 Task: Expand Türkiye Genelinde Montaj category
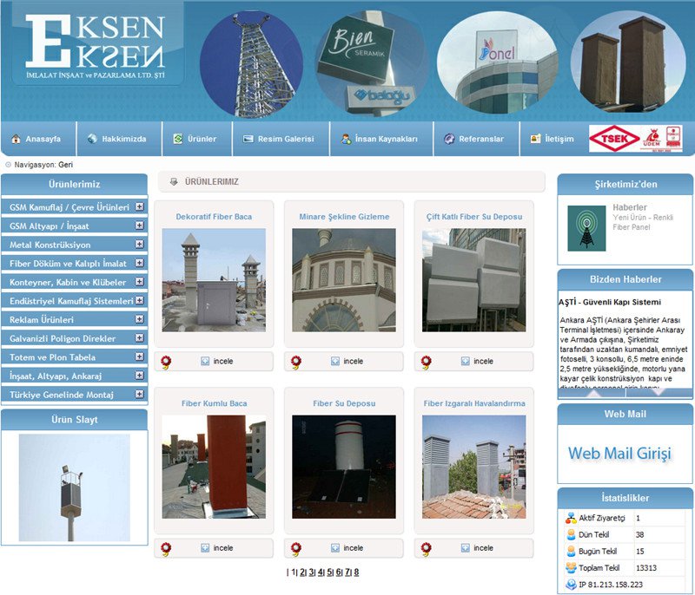pyautogui.click(x=140, y=394)
